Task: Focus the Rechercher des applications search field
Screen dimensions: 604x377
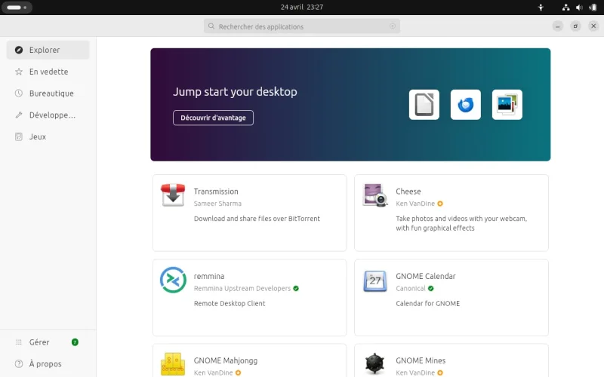Action: (302, 26)
